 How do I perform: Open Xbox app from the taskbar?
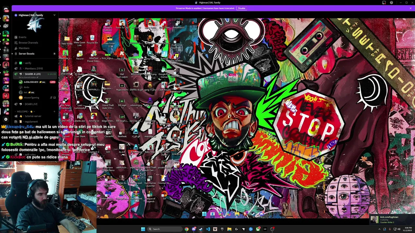tap(258, 229)
